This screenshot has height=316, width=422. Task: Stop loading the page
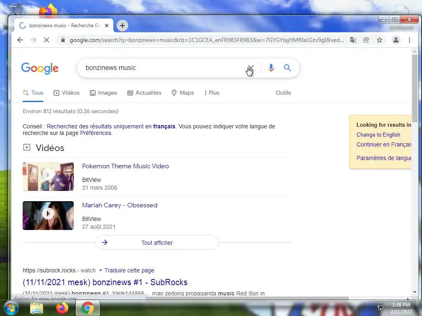coord(46,40)
